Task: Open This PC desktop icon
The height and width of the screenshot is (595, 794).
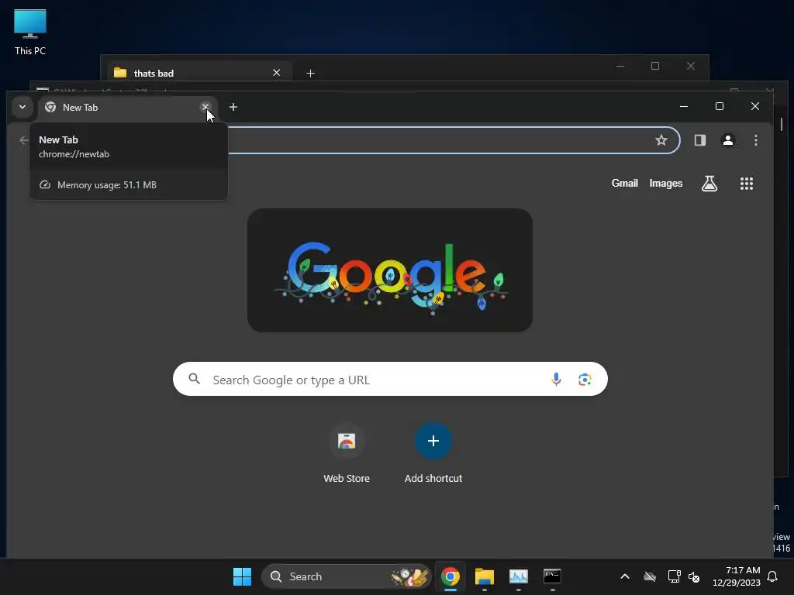Action: pyautogui.click(x=30, y=32)
